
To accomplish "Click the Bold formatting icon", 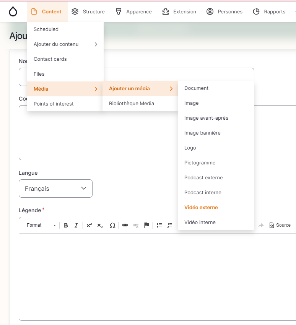I will click(x=66, y=225).
